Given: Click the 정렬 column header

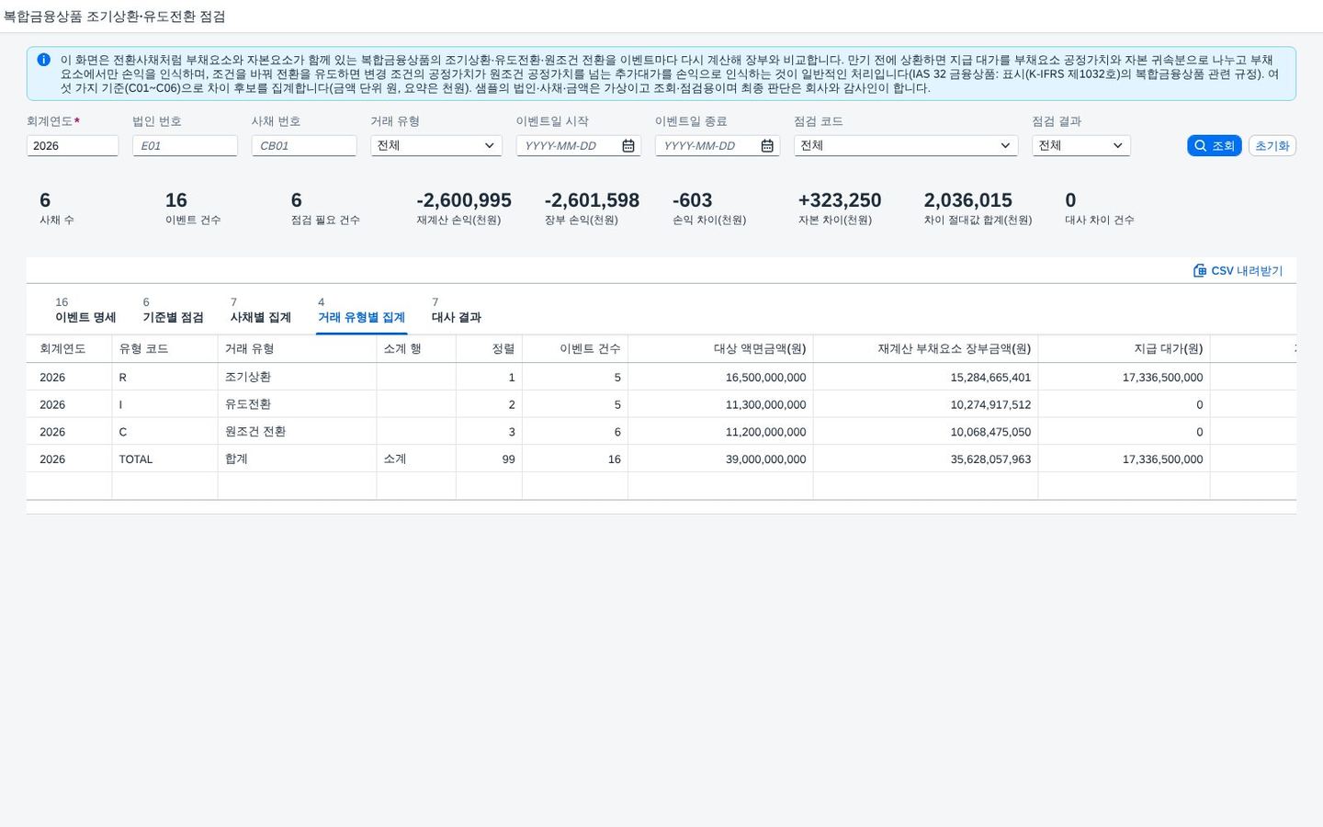Looking at the screenshot, I should (x=490, y=349).
